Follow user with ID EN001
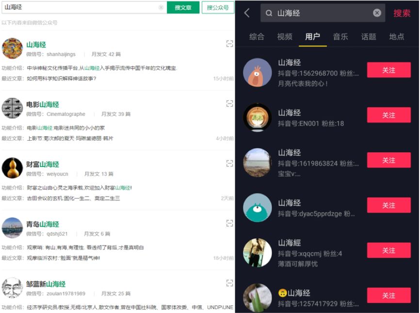The height and width of the screenshot is (313, 420). [x=388, y=115]
